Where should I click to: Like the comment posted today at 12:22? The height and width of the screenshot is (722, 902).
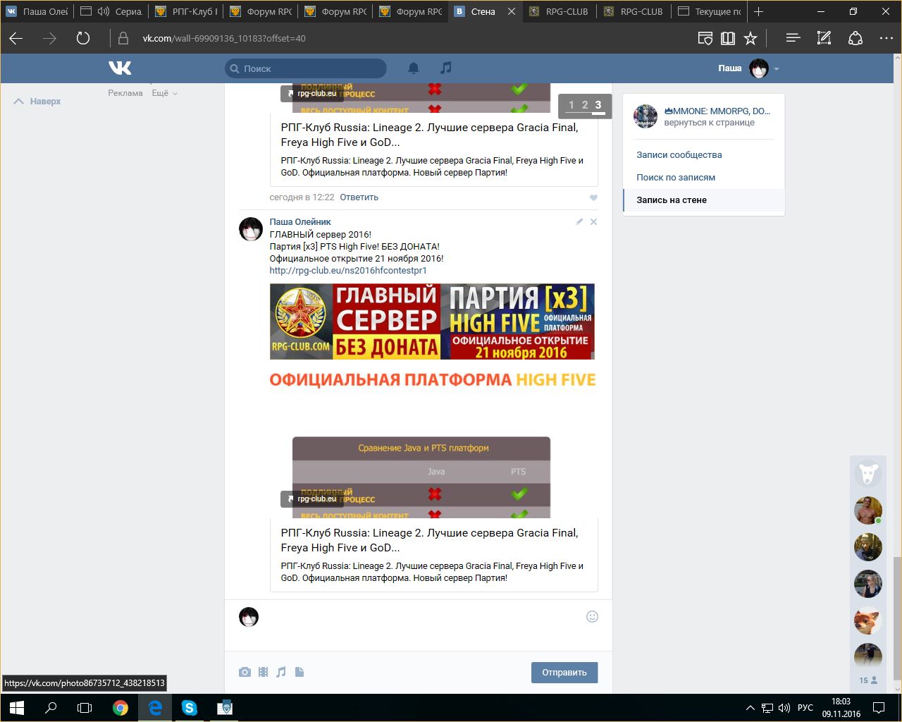tap(593, 197)
